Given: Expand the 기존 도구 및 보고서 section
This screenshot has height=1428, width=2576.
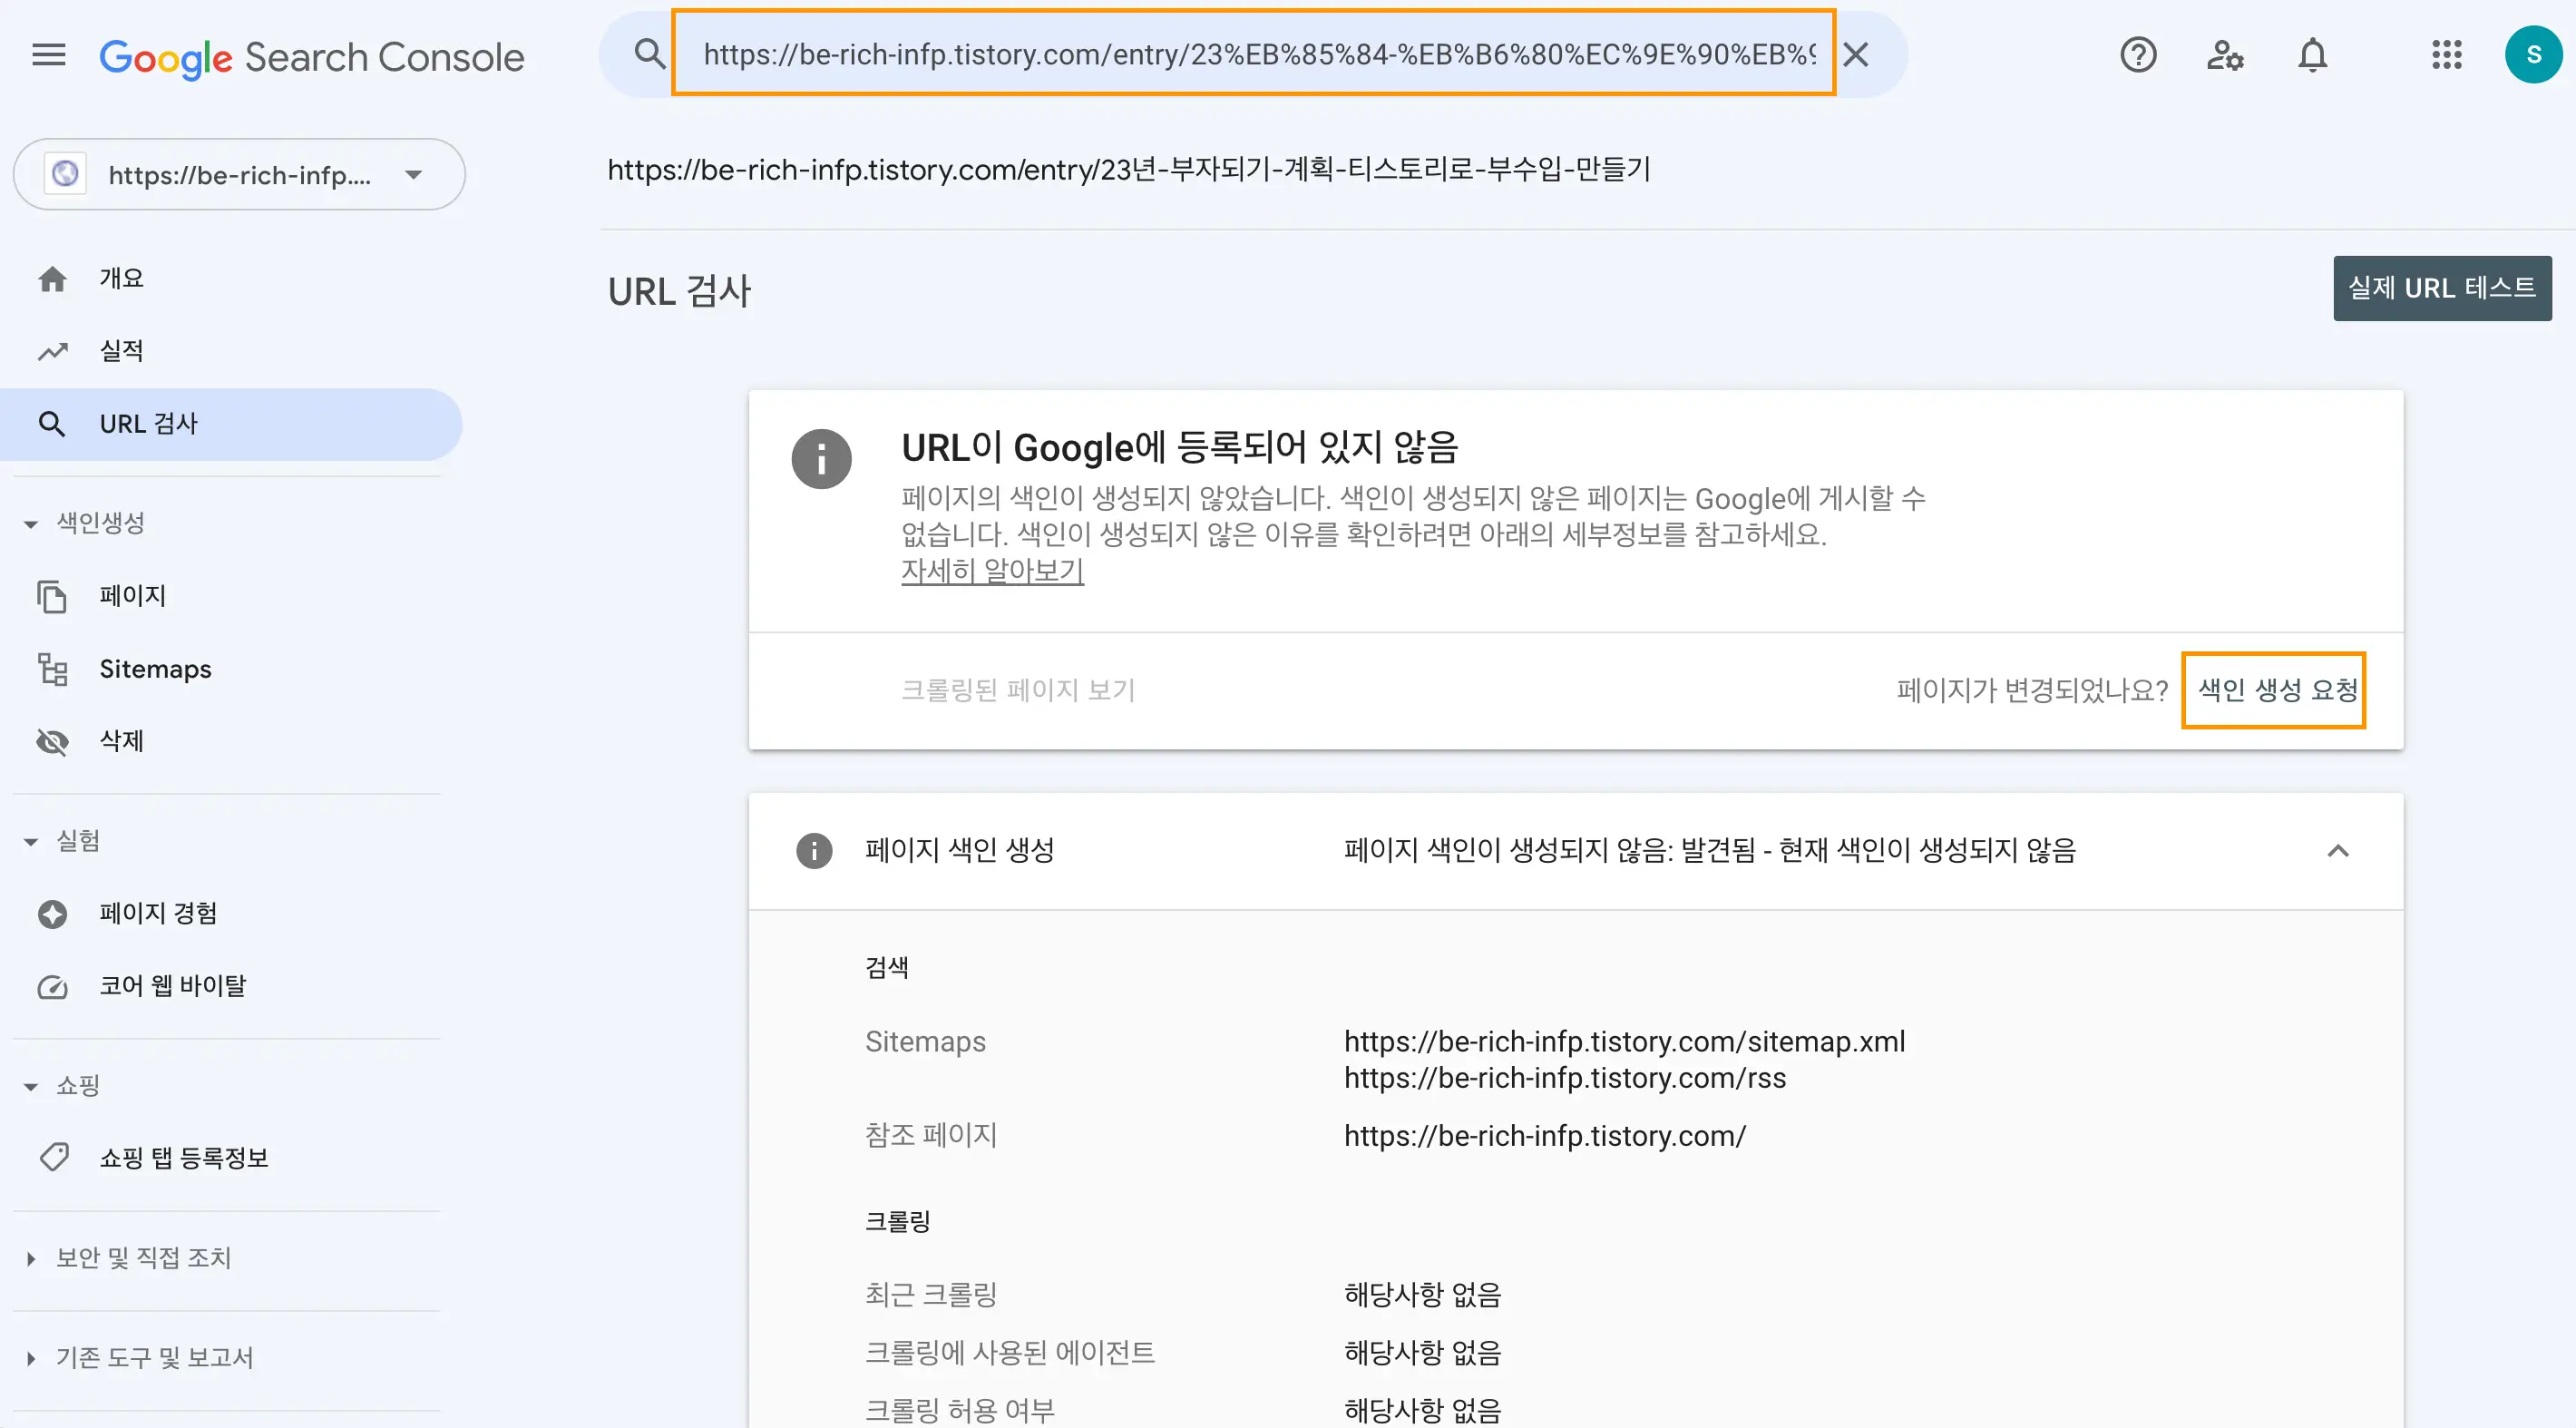Looking at the screenshot, I should (138, 1358).
